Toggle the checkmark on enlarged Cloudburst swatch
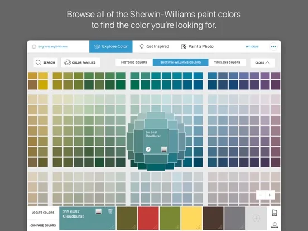Image resolution: width=308 pixels, height=231 pixels. coord(148,150)
